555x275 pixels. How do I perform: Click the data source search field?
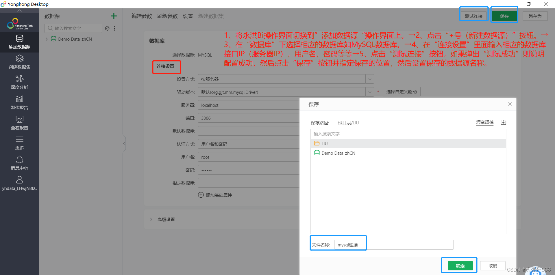[73, 28]
